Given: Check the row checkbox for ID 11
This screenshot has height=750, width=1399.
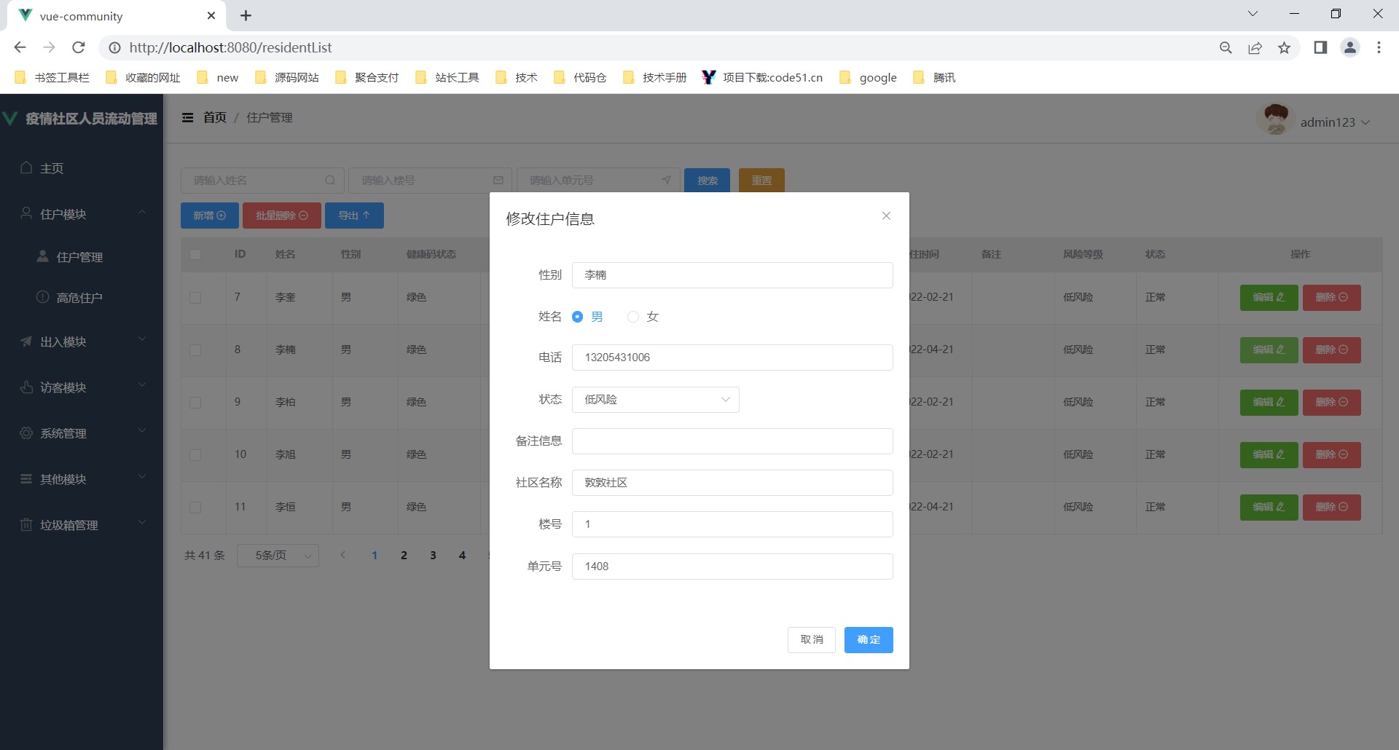Looking at the screenshot, I should [195, 508].
